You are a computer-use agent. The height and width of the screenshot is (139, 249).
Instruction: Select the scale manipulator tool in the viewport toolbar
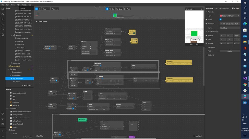(113, 9)
